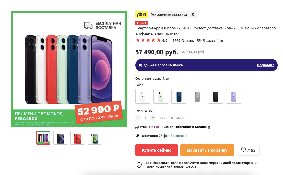This screenshot has width=283, height=175.
Task: Expand the 4.9 rating dropdown
Action: 169,40
